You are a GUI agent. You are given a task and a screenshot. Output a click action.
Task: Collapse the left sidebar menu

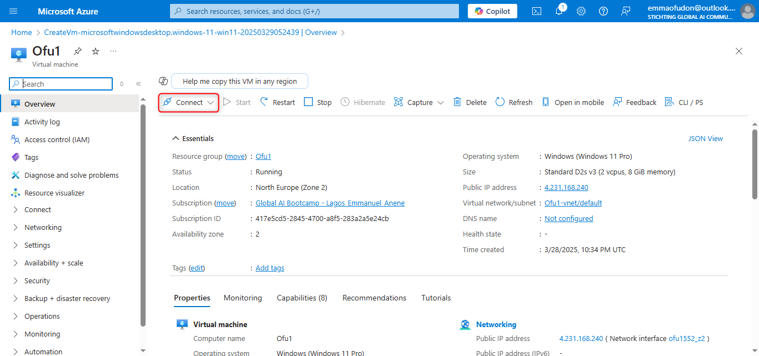(x=138, y=84)
